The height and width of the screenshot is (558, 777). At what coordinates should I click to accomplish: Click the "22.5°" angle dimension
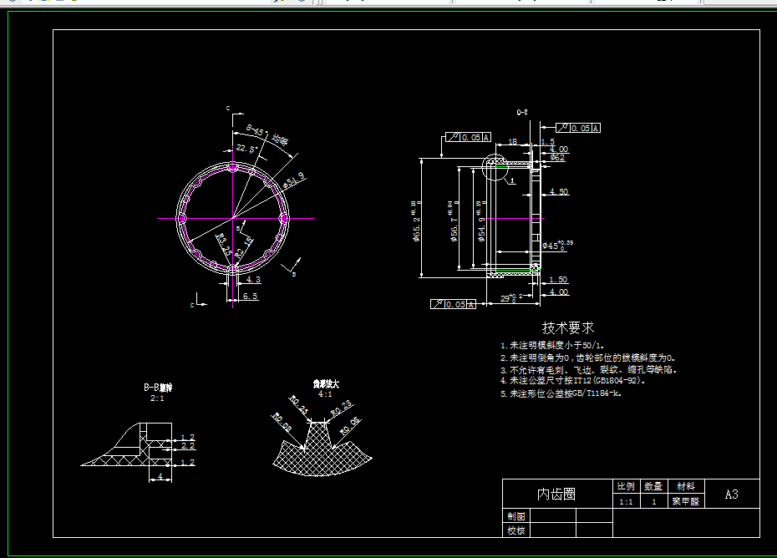click(246, 149)
